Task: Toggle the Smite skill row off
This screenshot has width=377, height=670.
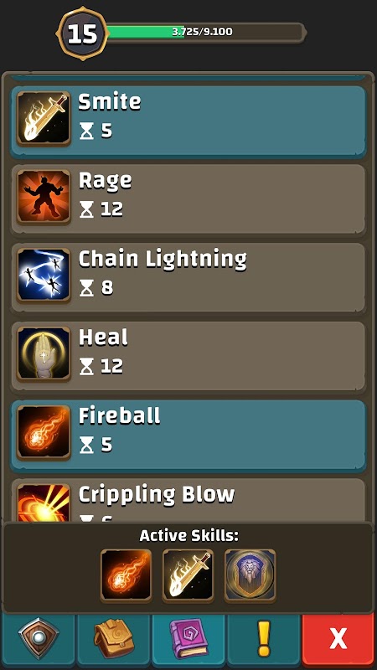Action: coord(188,121)
